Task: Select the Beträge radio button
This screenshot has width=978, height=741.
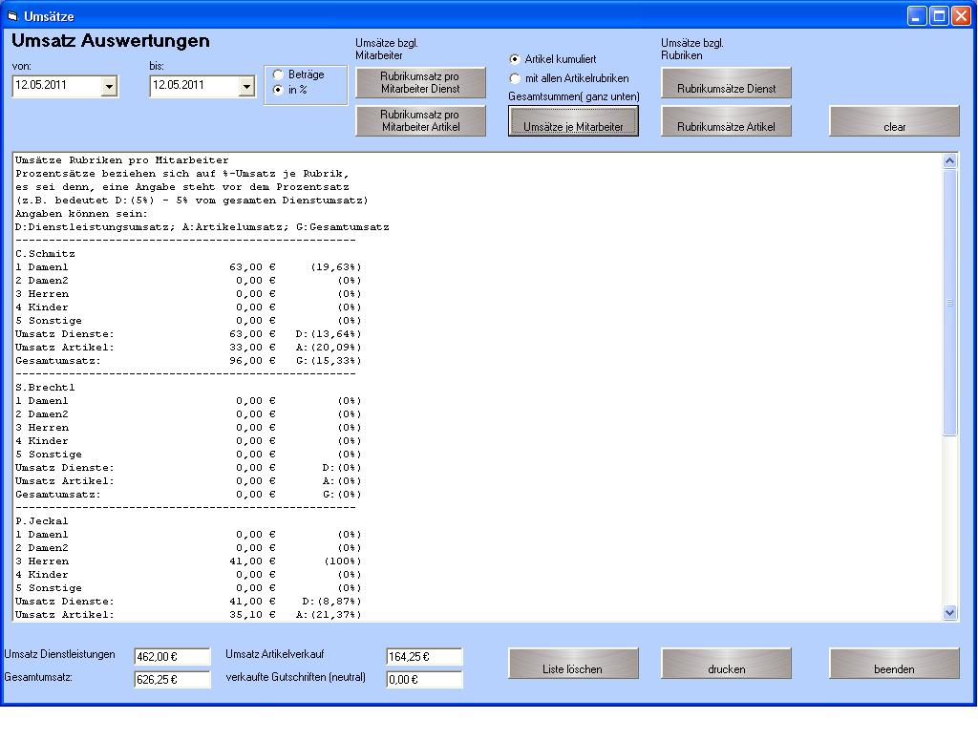Action: [x=278, y=74]
